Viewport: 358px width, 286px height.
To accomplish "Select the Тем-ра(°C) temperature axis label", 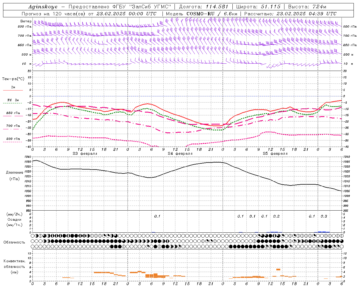I will pyautogui.click(x=13, y=79).
